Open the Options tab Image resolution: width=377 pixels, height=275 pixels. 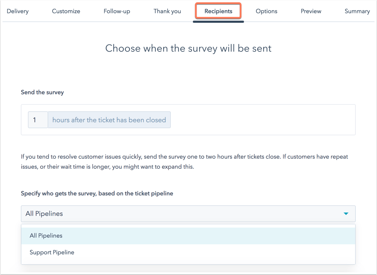point(266,11)
